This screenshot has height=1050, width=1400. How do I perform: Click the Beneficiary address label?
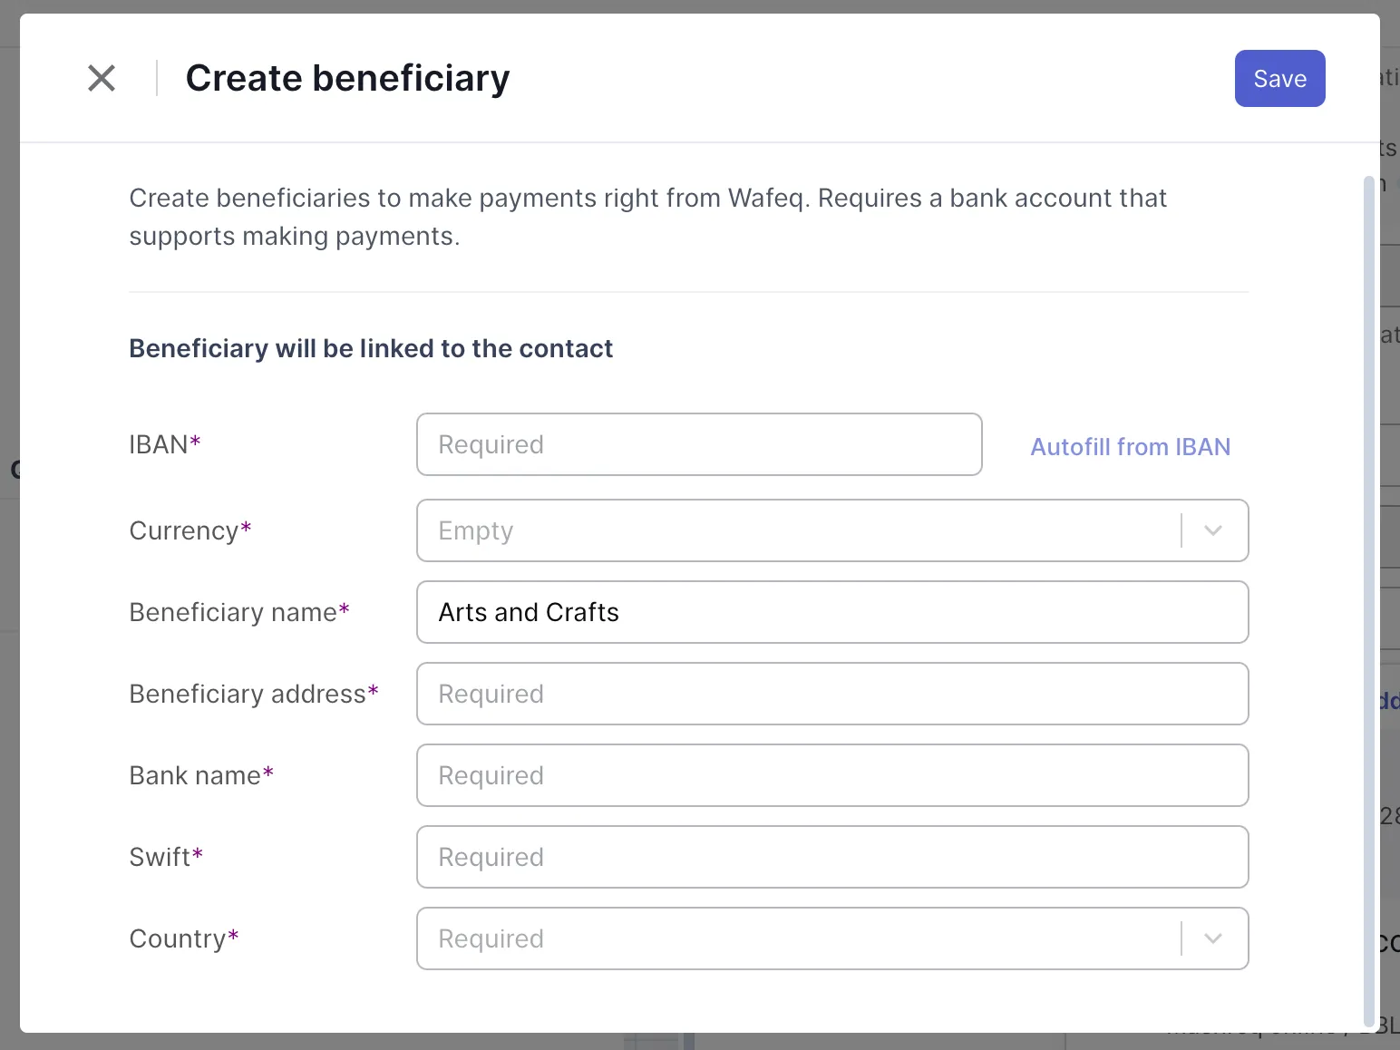point(248,694)
